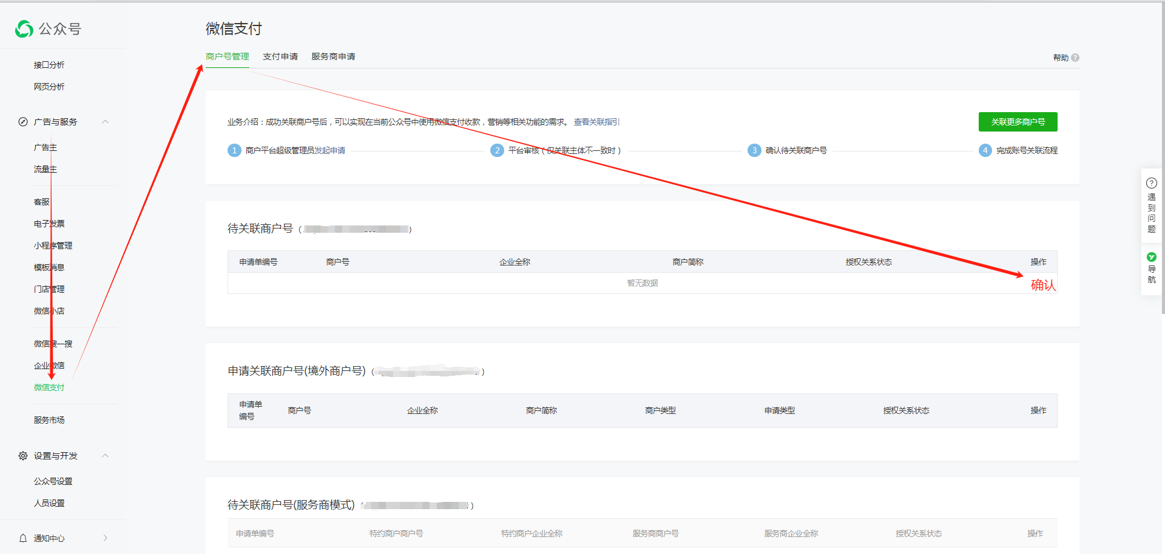Click the 帮助 link

1061,58
